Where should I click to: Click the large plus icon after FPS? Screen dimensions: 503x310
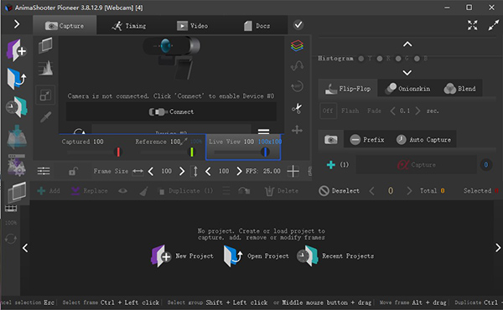[x=293, y=171]
